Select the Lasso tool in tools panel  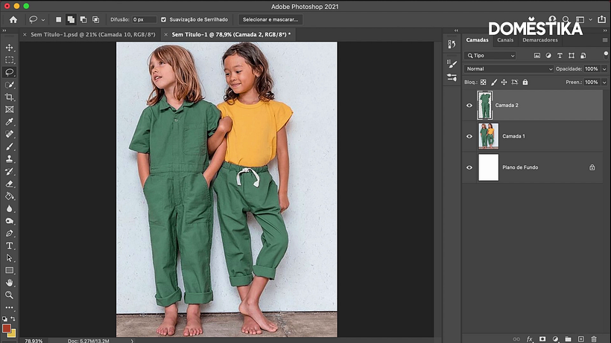pos(10,72)
